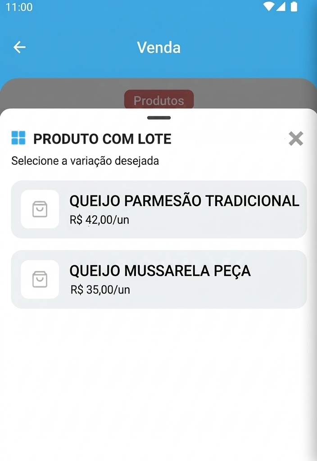Tap the 'Selecione a variação desejada' subtitle
This screenshot has height=461, width=317.
85,161
